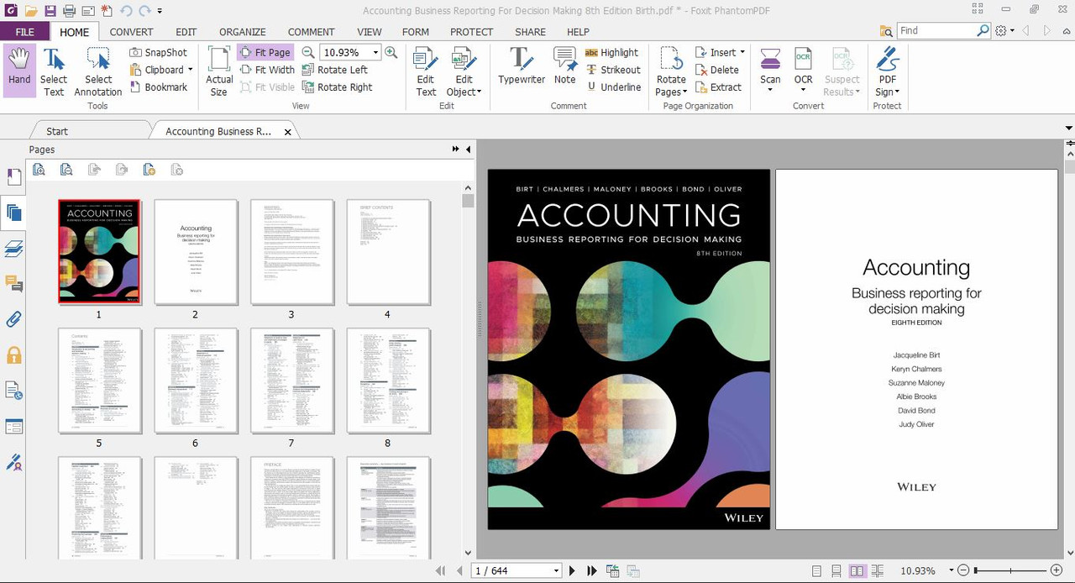Image resolution: width=1075 pixels, height=583 pixels.
Task: Select page 8 thumbnail
Action: click(387, 380)
